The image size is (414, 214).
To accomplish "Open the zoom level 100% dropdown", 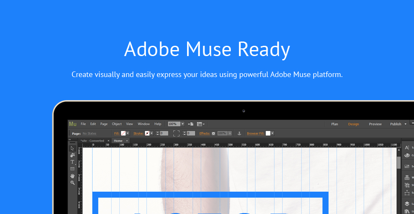I will (183, 124).
